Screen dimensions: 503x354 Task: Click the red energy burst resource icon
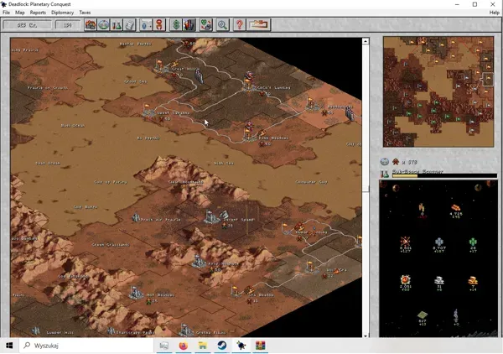pyautogui.click(x=405, y=241)
